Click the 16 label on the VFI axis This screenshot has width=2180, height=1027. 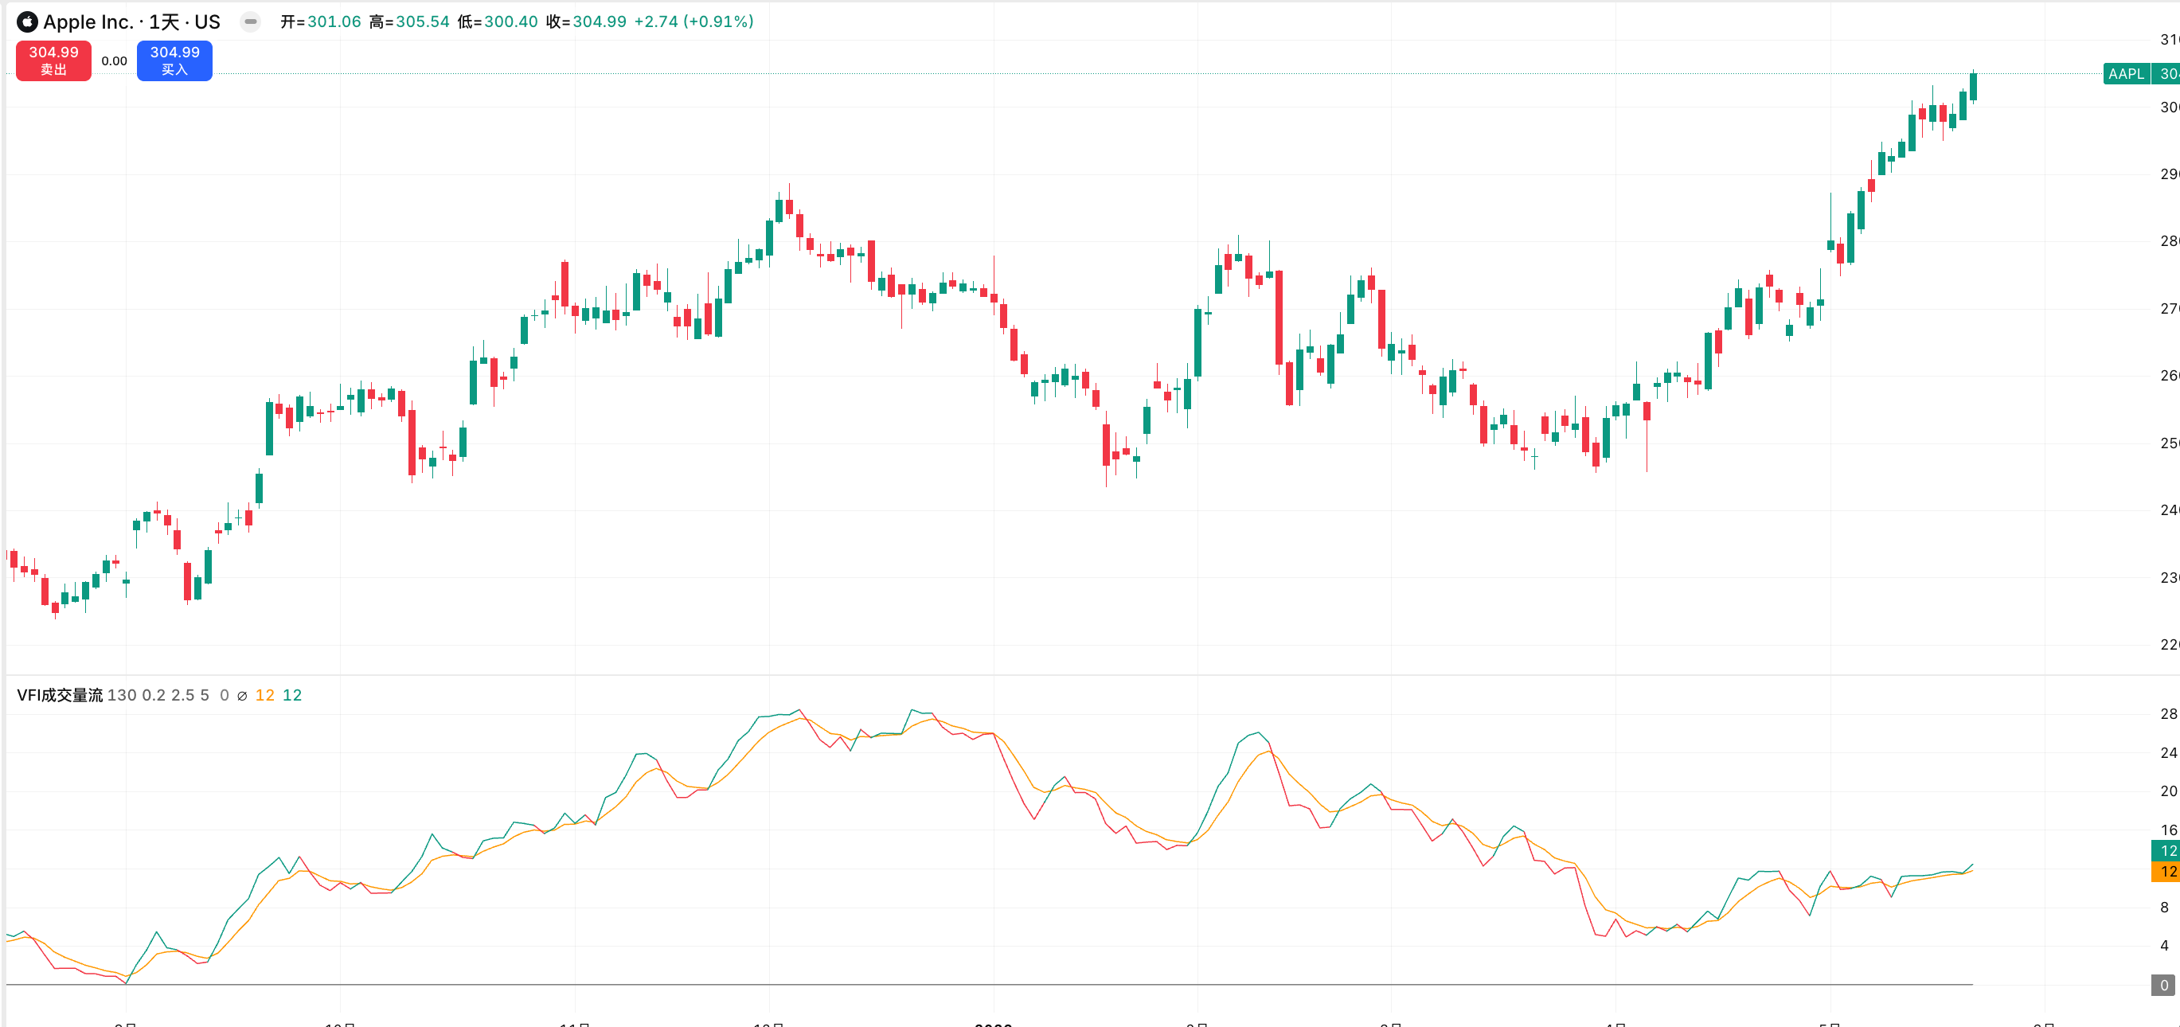tap(2168, 830)
